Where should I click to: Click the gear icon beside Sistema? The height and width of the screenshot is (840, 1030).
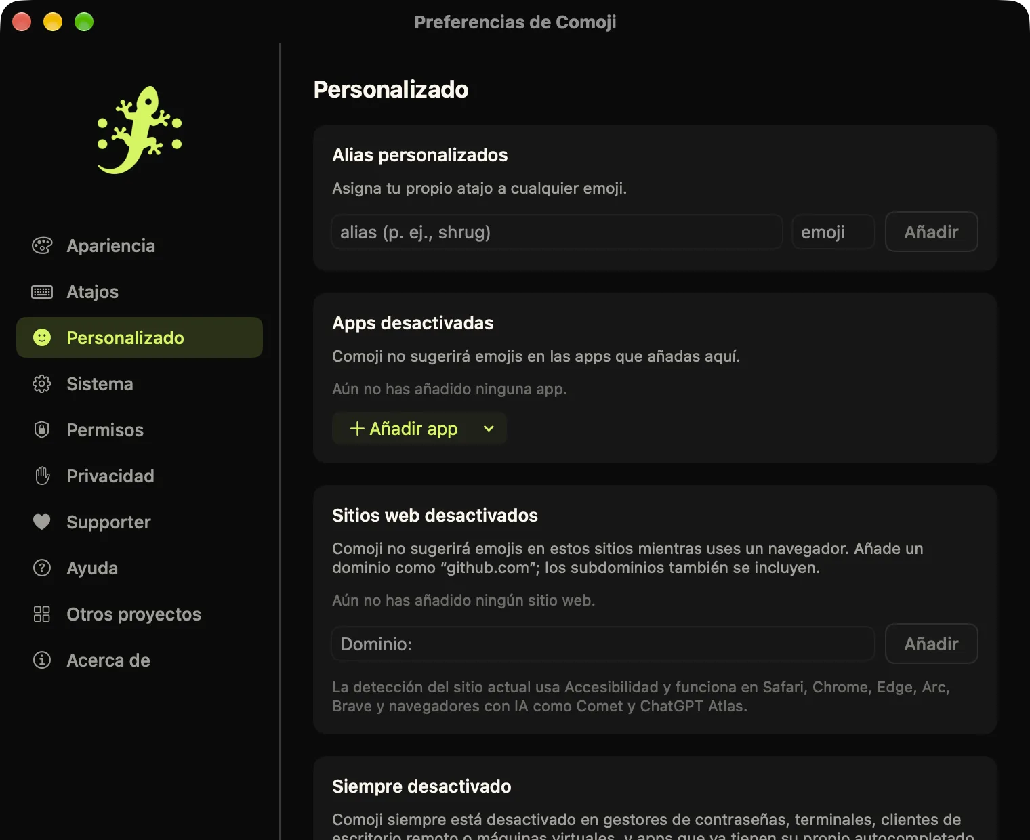[42, 384]
